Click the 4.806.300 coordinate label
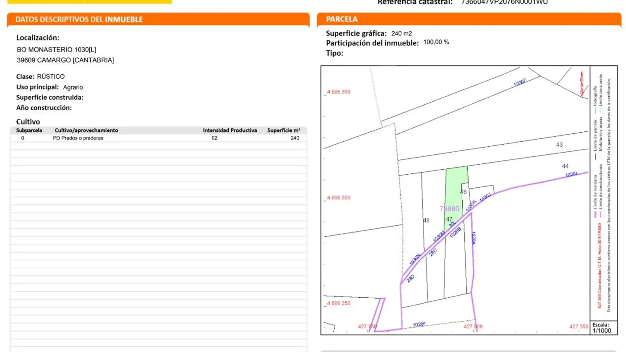 coord(338,198)
